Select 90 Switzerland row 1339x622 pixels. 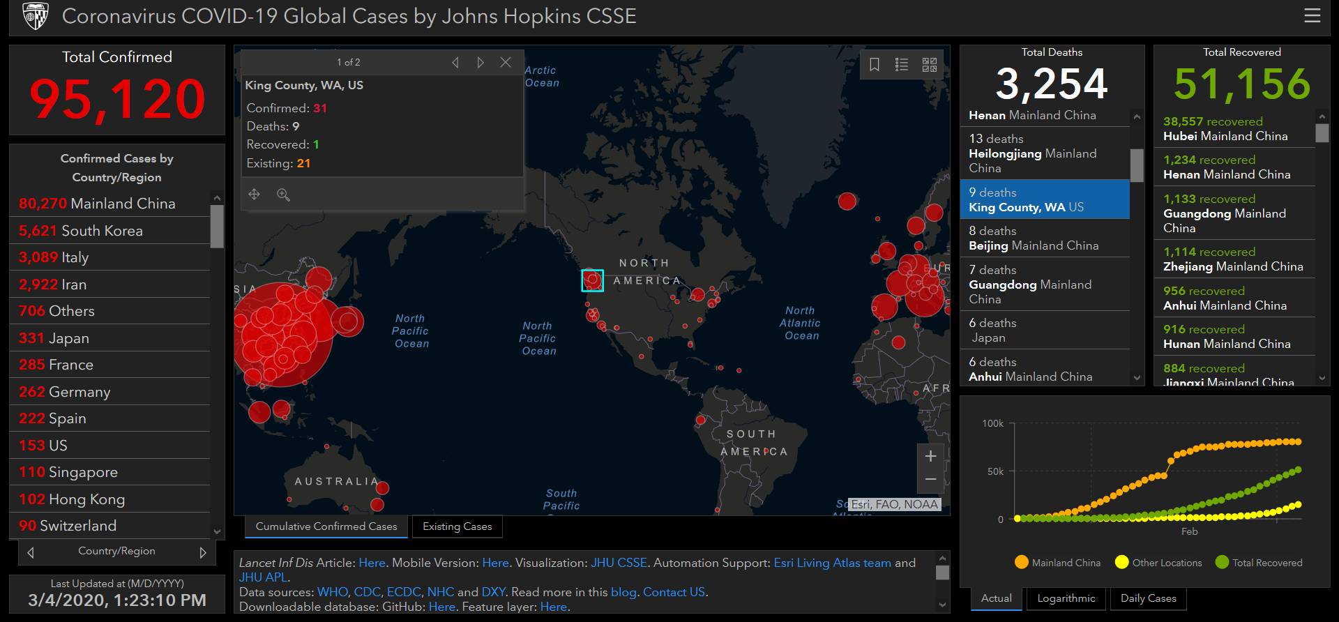click(110, 526)
